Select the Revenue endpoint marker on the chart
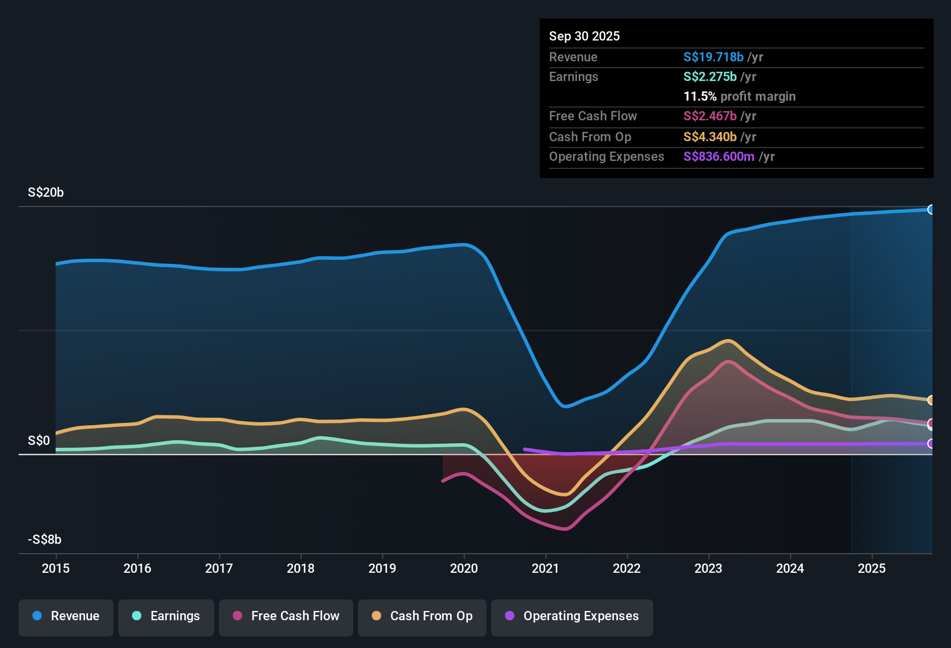Screen dimensions: 951x648 coord(931,209)
